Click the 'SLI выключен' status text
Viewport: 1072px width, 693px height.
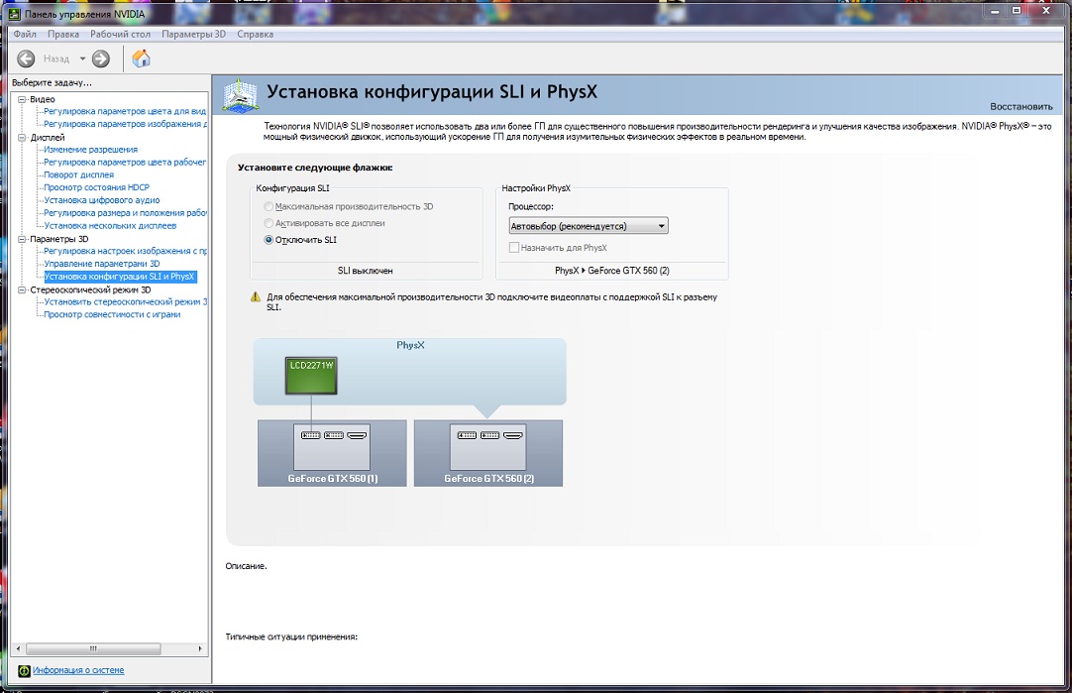pyautogui.click(x=365, y=271)
